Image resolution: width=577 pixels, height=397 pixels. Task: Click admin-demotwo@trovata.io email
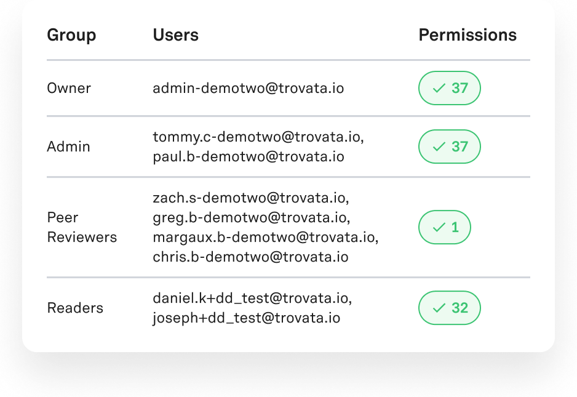tap(248, 89)
